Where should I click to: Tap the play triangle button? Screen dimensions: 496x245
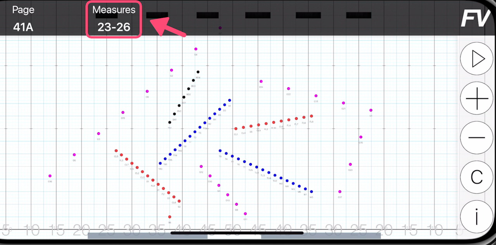(x=476, y=59)
